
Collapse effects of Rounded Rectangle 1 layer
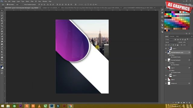[191, 60]
